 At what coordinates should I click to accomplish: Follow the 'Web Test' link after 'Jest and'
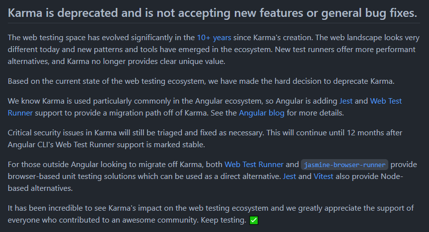386,101
